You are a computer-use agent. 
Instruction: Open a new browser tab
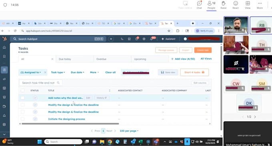[177, 23]
